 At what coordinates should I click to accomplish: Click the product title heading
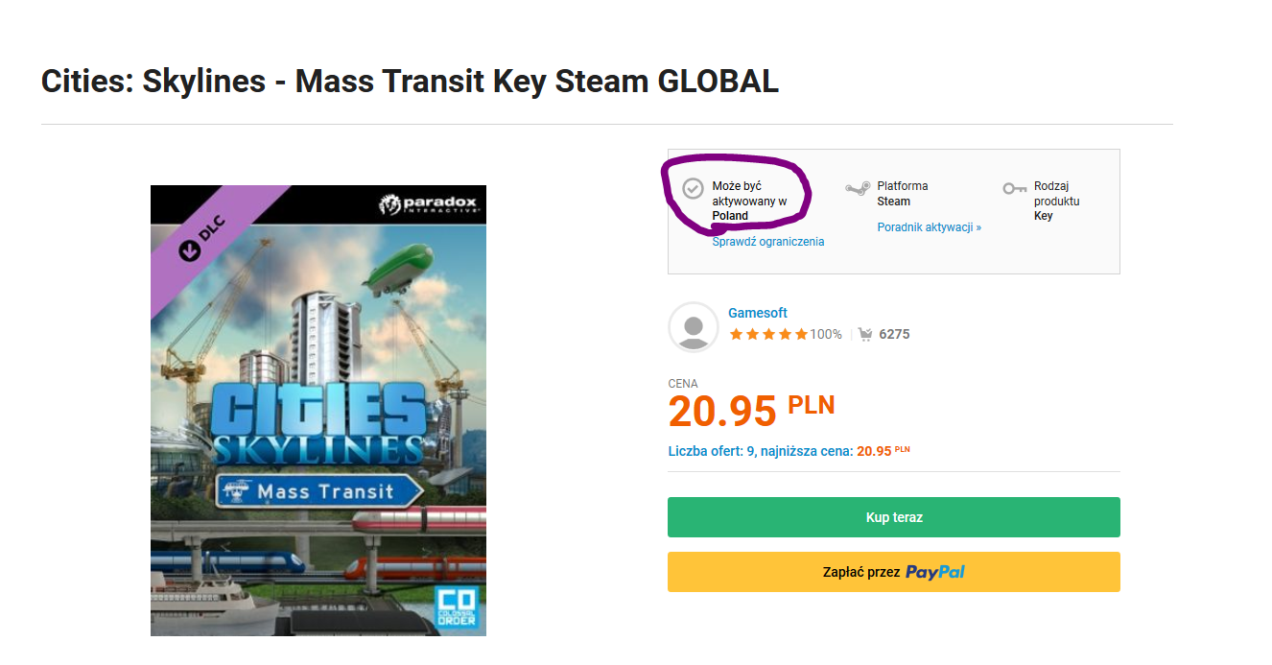click(410, 82)
